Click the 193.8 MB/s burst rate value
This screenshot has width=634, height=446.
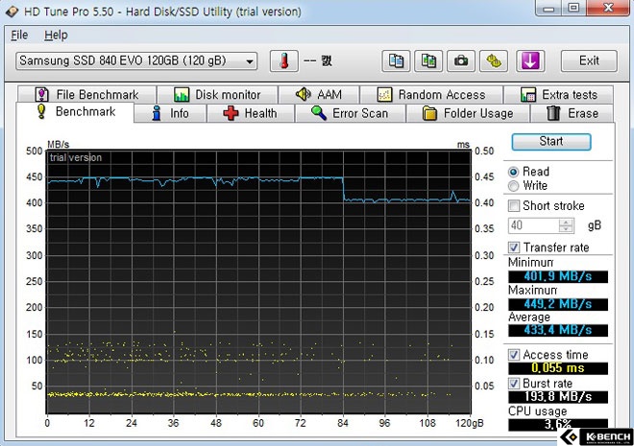click(558, 397)
